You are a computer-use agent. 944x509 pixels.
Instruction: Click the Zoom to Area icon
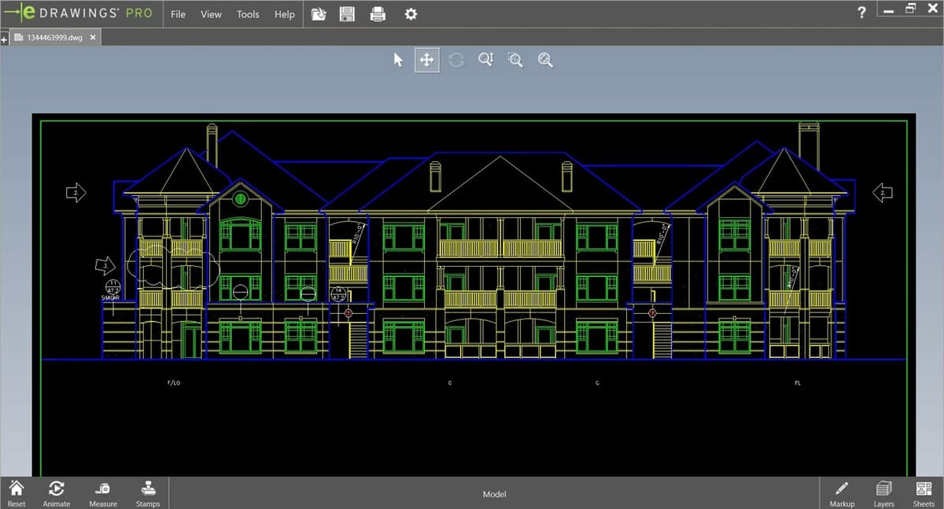click(x=515, y=60)
